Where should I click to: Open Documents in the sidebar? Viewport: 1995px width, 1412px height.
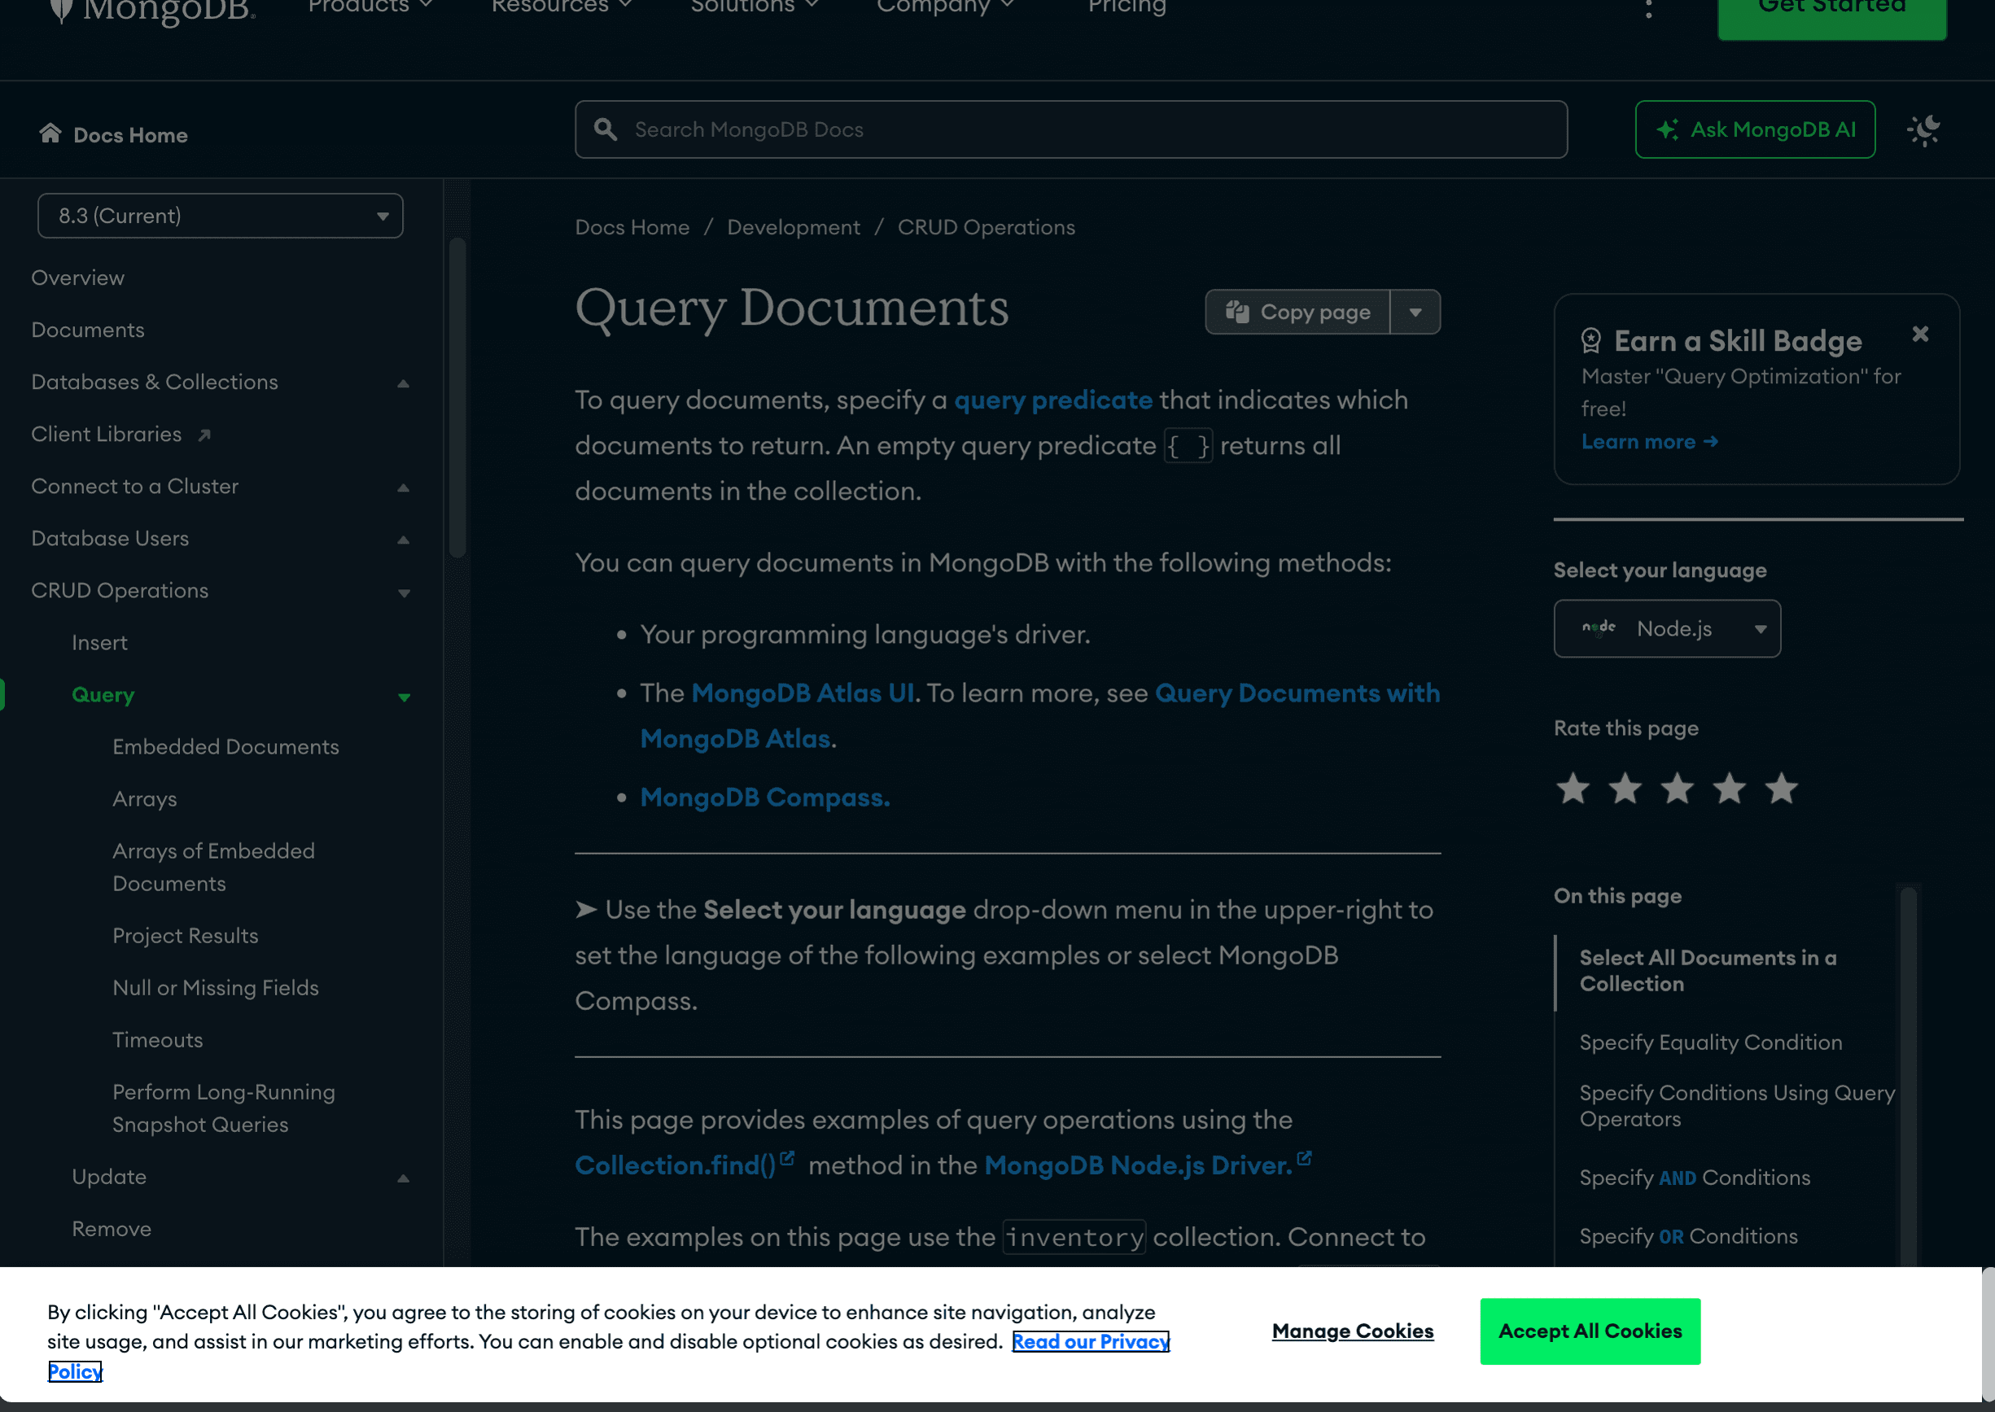[x=88, y=330]
